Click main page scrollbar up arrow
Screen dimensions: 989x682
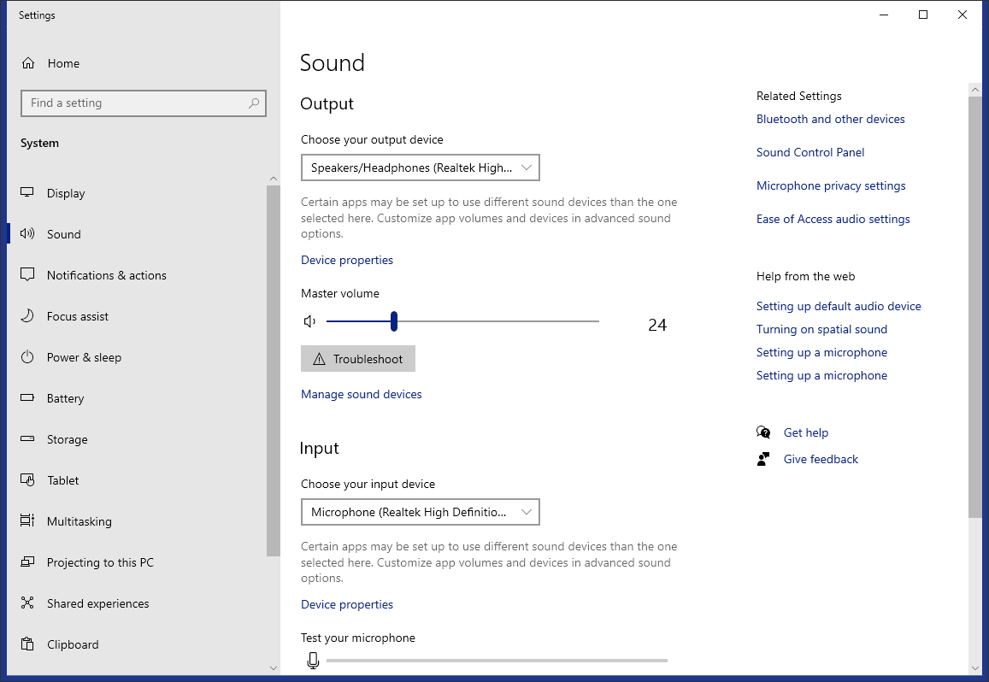point(975,91)
